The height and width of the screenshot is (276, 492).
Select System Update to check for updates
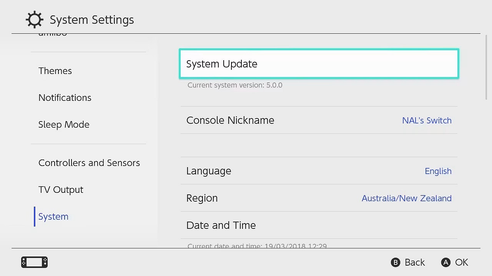pyautogui.click(x=318, y=64)
